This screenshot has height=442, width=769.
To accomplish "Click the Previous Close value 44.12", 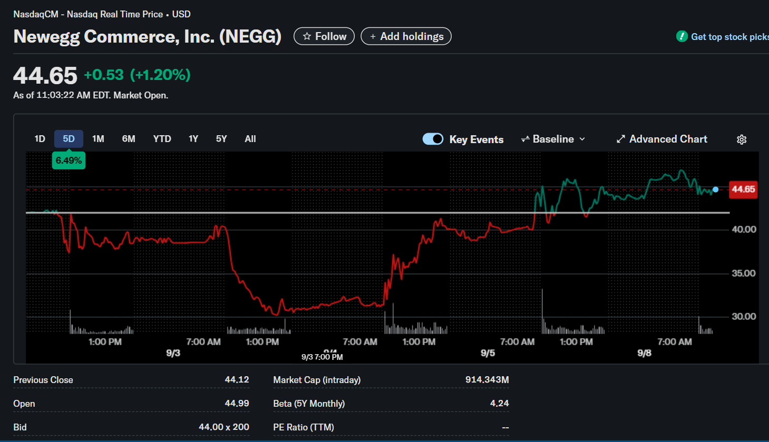I will pyautogui.click(x=237, y=379).
